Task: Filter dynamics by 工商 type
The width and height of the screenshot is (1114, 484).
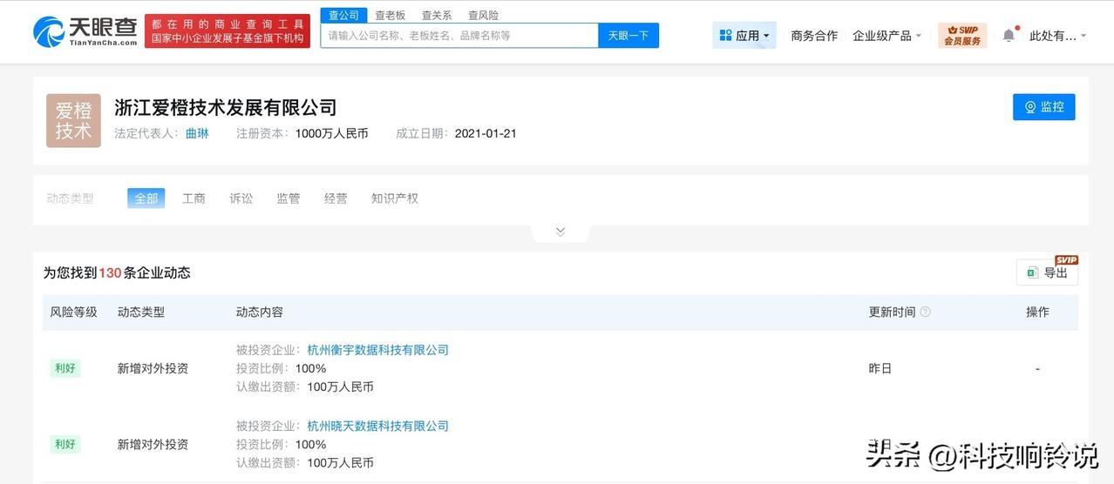Action: coord(194,198)
